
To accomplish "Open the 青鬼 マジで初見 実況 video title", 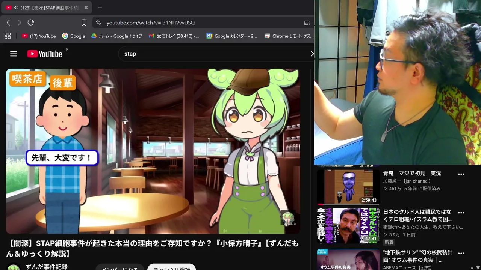I will tap(412, 174).
